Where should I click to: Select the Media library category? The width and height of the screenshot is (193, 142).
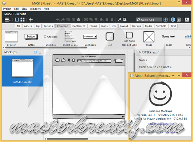[x=148, y=26]
